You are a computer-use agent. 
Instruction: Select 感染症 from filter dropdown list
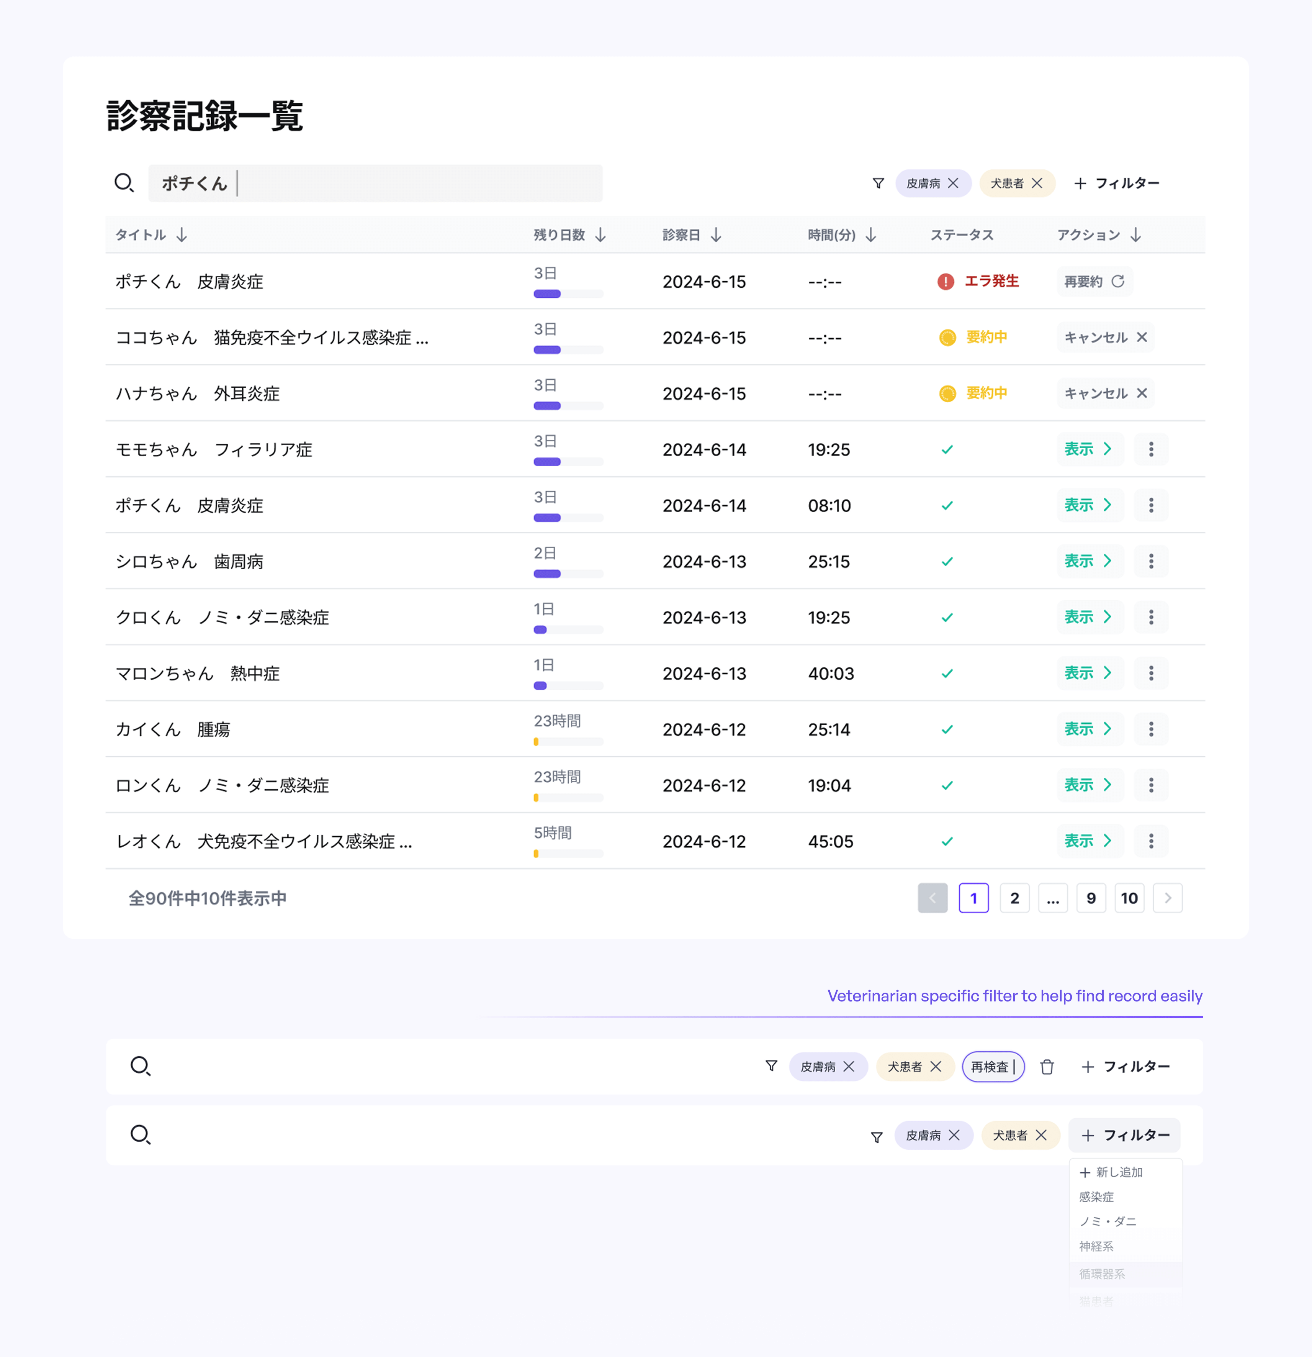[x=1096, y=1197]
